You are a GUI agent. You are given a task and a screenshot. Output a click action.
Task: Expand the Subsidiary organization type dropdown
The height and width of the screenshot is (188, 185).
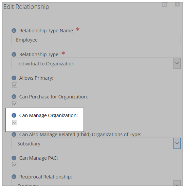click(x=177, y=143)
